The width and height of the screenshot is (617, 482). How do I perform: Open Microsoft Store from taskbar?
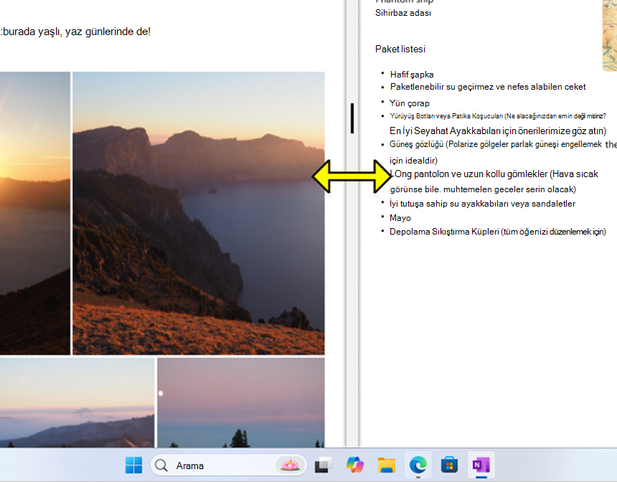(x=449, y=466)
